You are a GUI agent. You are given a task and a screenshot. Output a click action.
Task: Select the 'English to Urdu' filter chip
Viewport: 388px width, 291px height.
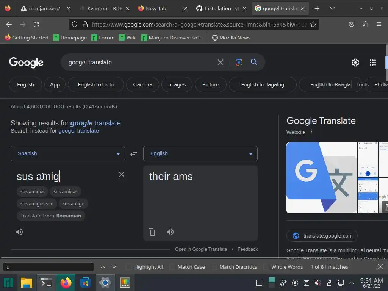(x=96, y=84)
